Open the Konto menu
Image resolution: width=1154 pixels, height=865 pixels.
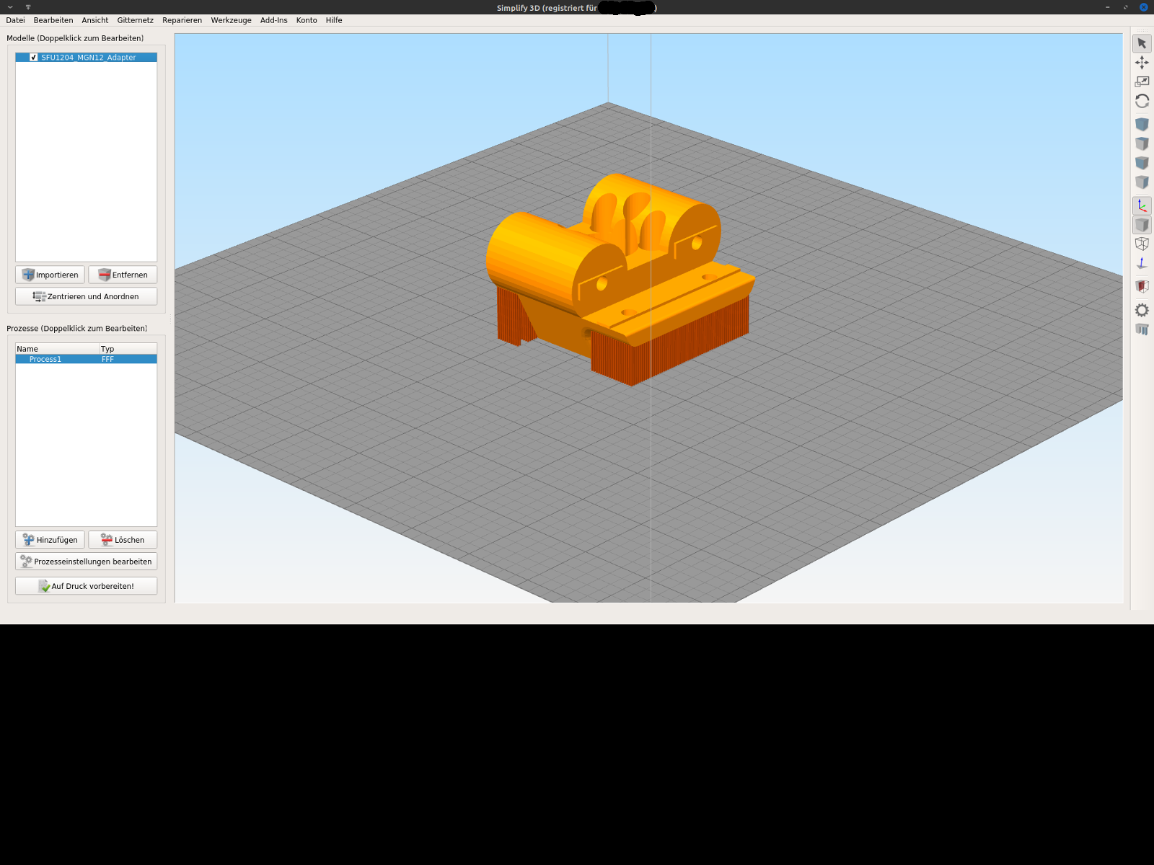pyautogui.click(x=307, y=20)
